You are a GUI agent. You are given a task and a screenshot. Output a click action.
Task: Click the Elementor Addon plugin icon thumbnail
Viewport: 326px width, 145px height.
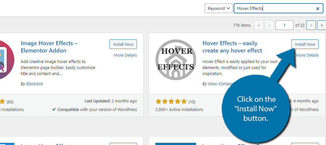pyautogui.click(x=7, y=60)
